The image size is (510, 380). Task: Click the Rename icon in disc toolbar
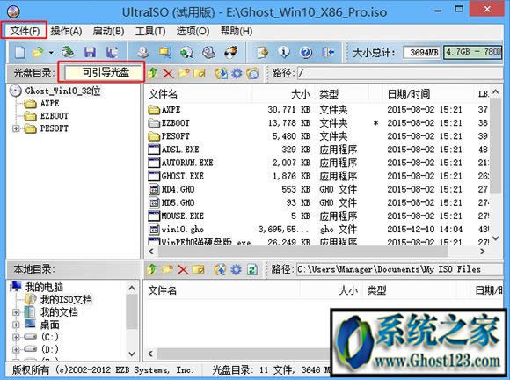[x=200, y=73]
